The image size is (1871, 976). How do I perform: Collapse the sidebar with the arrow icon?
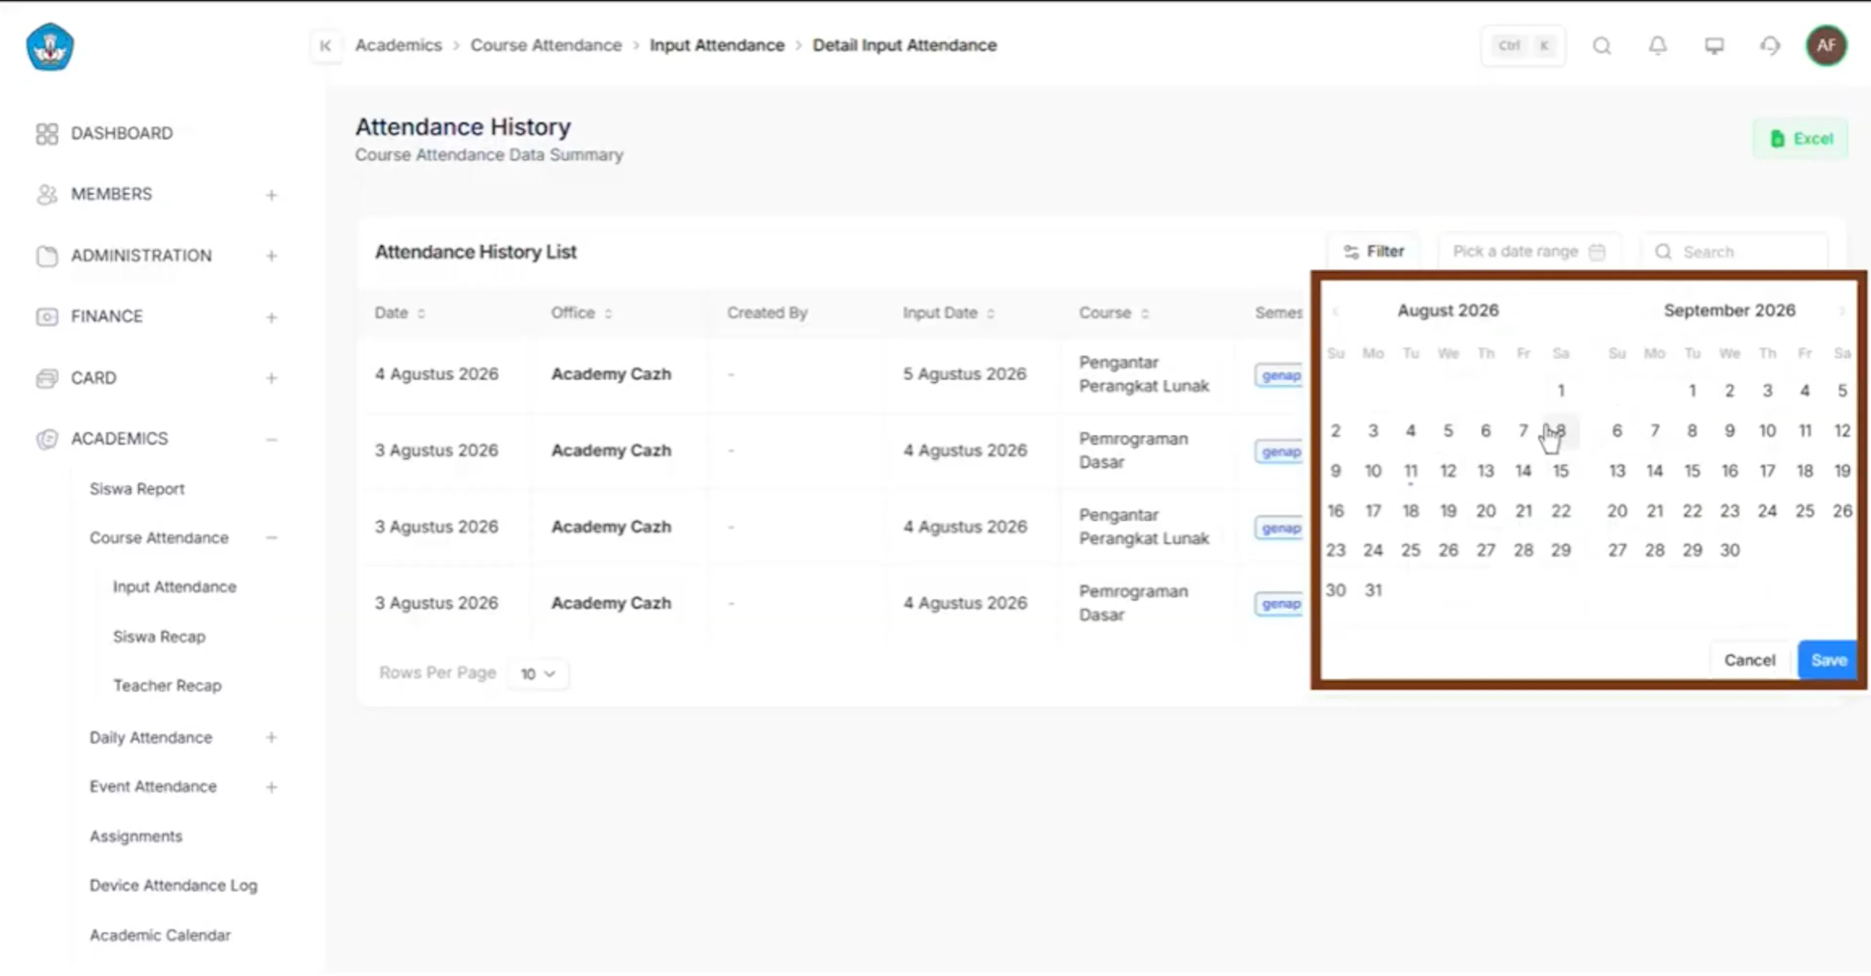pyautogui.click(x=325, y=46)
